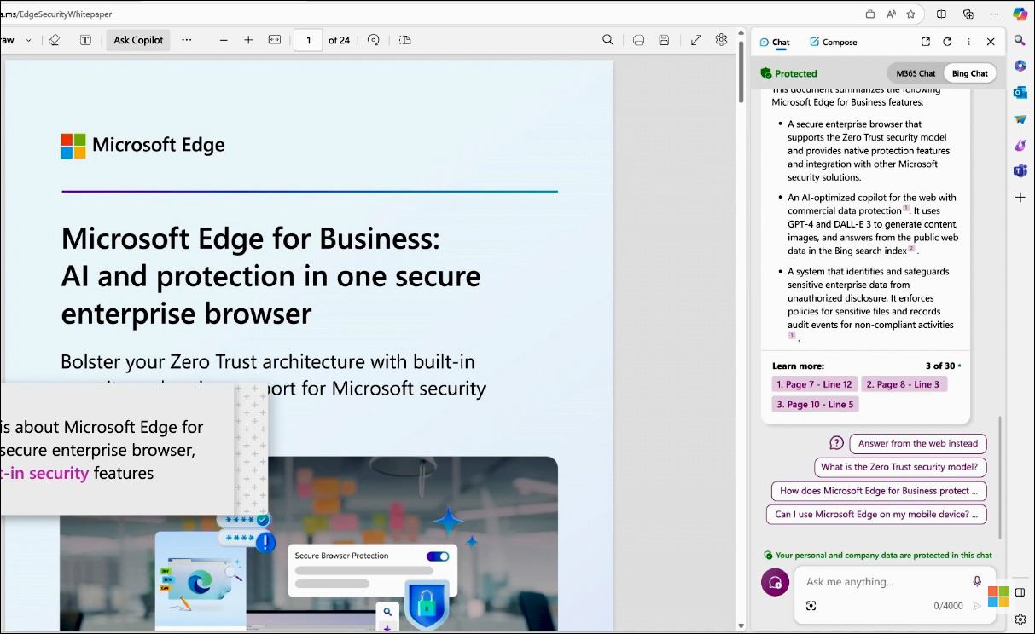Choose How does Microsoft Edge for Business protect suggestion
The width and height of the screenshot is (1035, 634).
(x=879, y=491)
